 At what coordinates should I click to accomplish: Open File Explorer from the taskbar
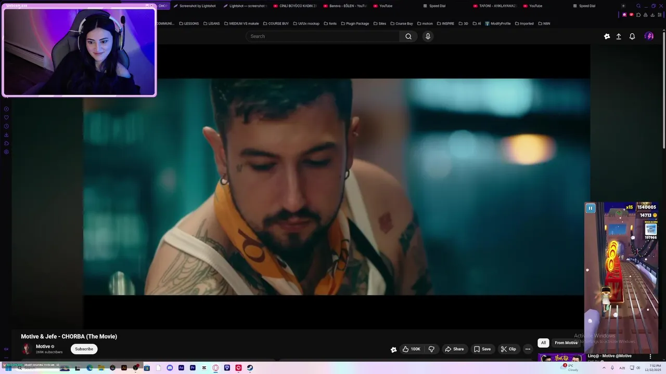(x=101, y=368)
